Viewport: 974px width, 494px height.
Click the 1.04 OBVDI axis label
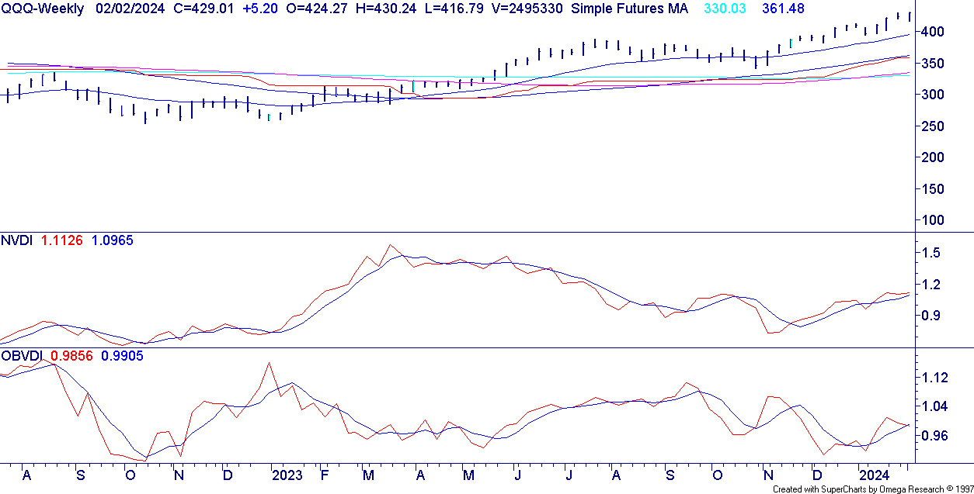click(x=936, y=406)
